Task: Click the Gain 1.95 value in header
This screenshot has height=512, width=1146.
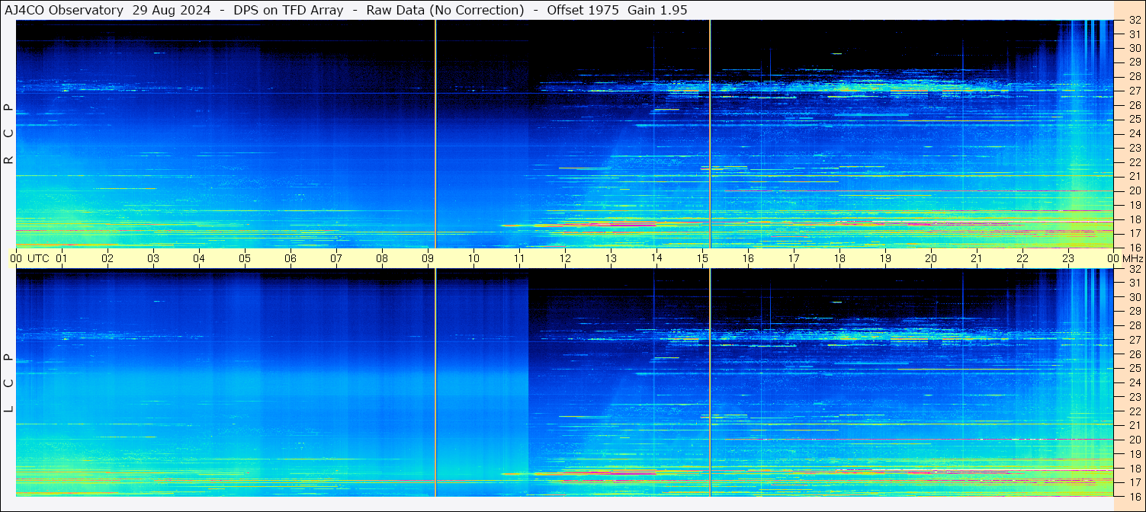Action: click(x=657, y=10)
